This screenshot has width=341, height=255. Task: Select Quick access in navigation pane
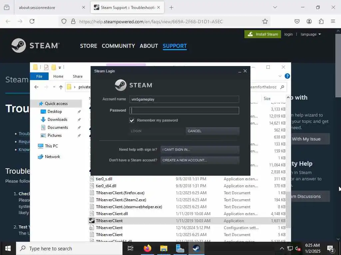point(56,104)
